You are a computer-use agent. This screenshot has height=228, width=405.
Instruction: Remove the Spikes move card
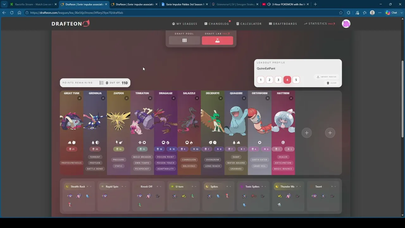227,187
